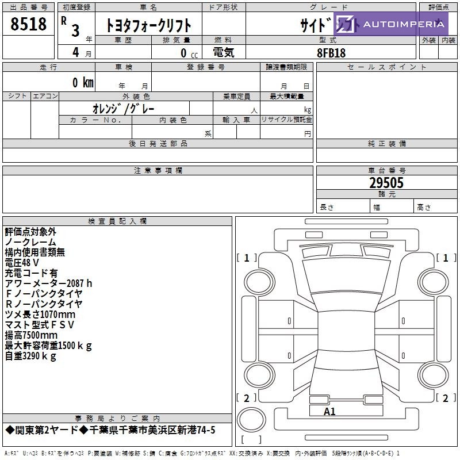
Task: Select fuel type 電気
Action: coord(224,52)
